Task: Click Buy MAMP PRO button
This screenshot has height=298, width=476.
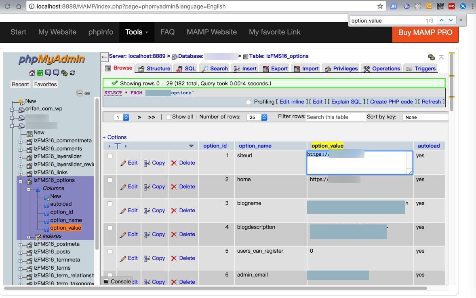Action: [x=425, y=32]
